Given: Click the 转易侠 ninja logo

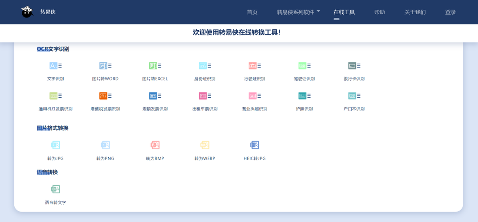Looking at the screenshot, I should tap(27, 12).
